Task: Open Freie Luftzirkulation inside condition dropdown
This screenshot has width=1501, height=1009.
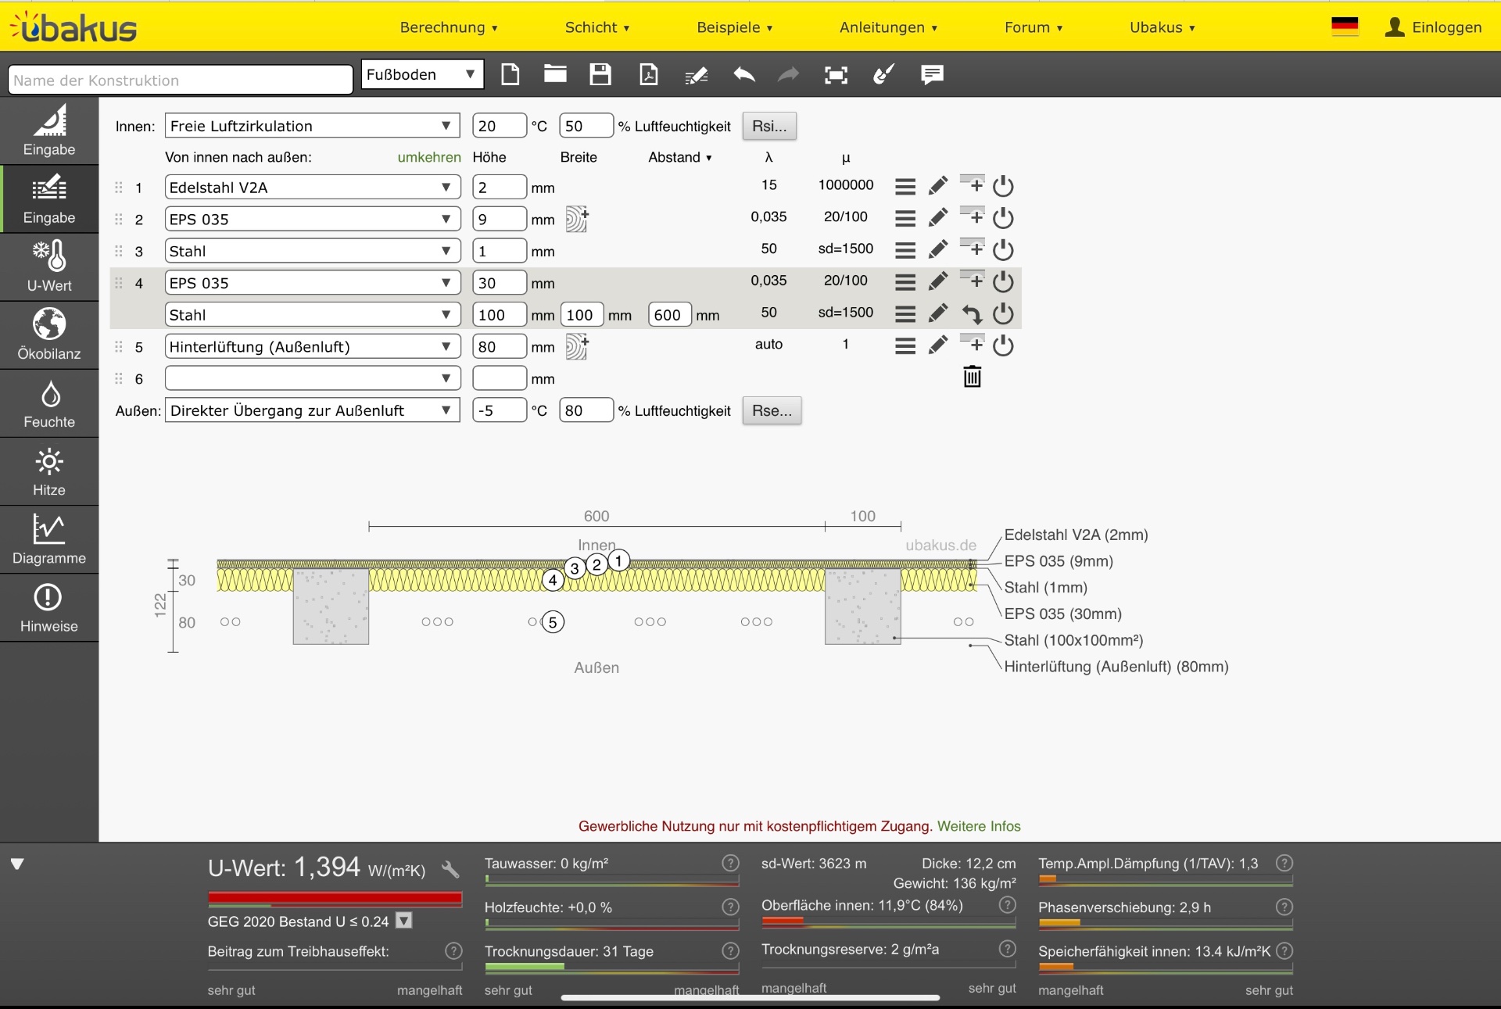Action: coord(312,126)
